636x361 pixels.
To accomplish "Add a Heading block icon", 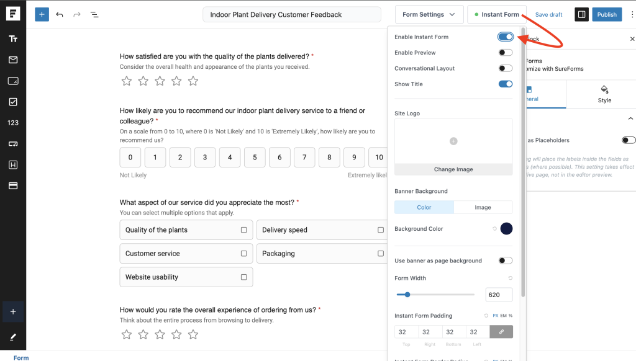I will pos(13,165).
